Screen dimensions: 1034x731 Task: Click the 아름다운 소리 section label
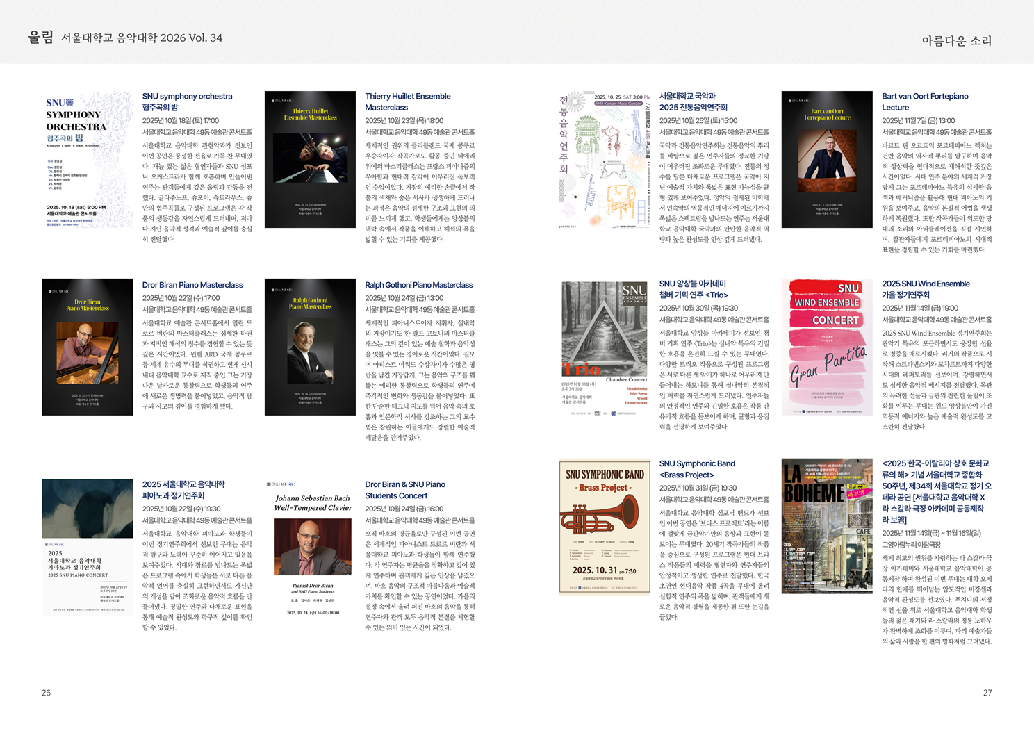(957, 41)
